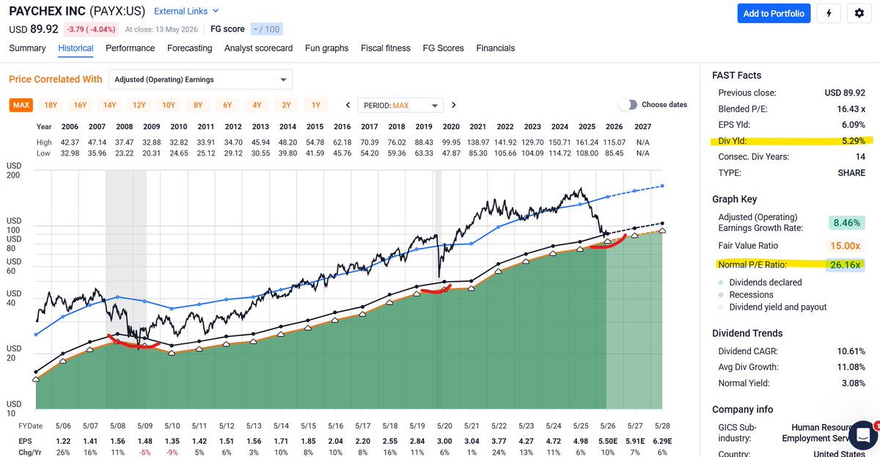880x457 pixels.
Task: Switch to the Forecasting tab
Action: [189, 48]
